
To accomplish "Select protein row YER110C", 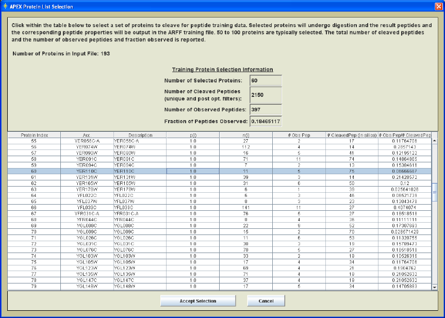I will coord(87,171).
